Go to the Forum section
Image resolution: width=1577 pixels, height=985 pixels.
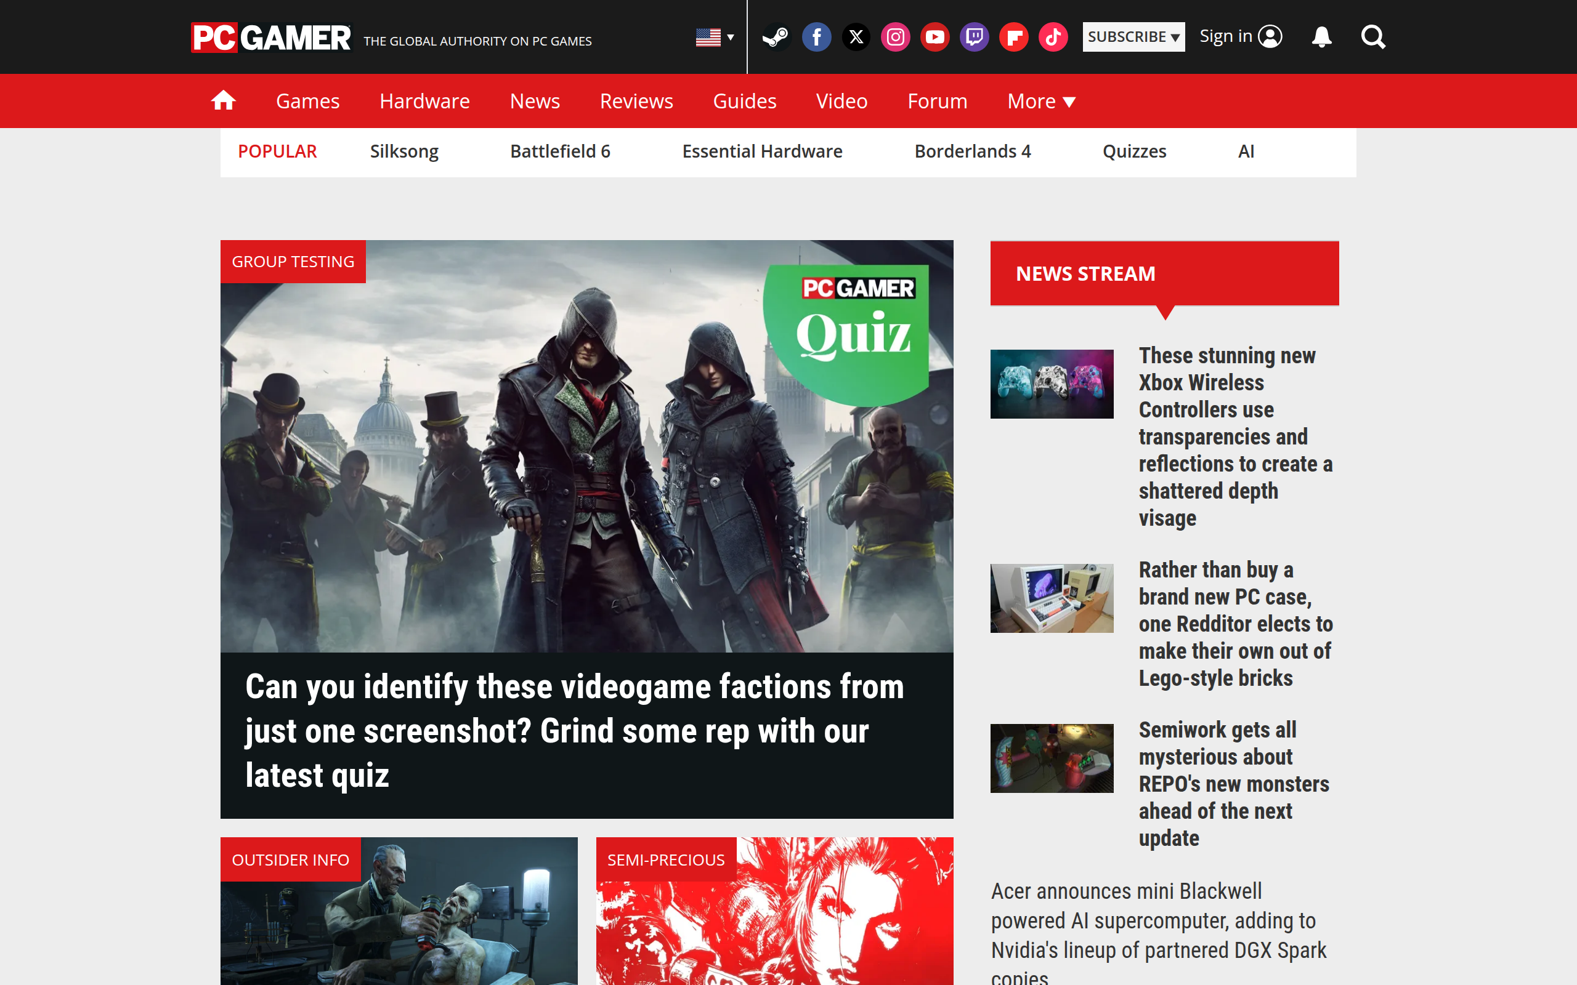point(937,101)
